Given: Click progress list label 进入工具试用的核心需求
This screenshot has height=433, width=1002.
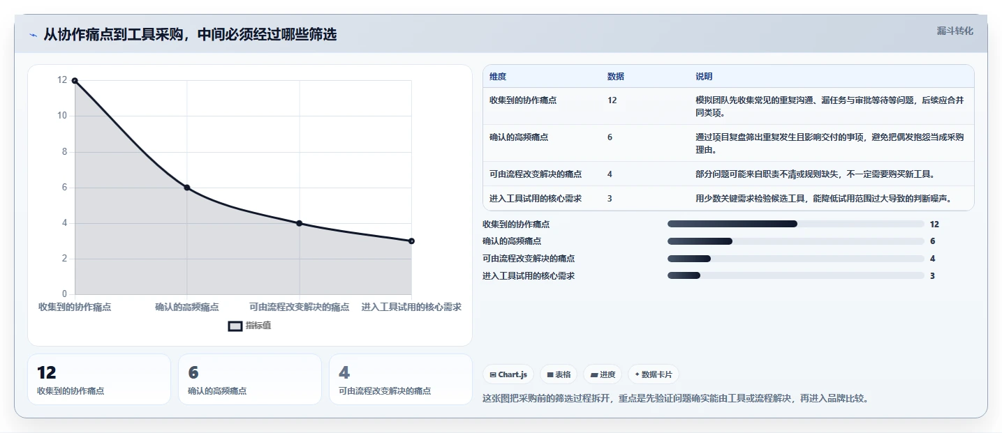Looking at the screenshot, I should pos(529,276).
